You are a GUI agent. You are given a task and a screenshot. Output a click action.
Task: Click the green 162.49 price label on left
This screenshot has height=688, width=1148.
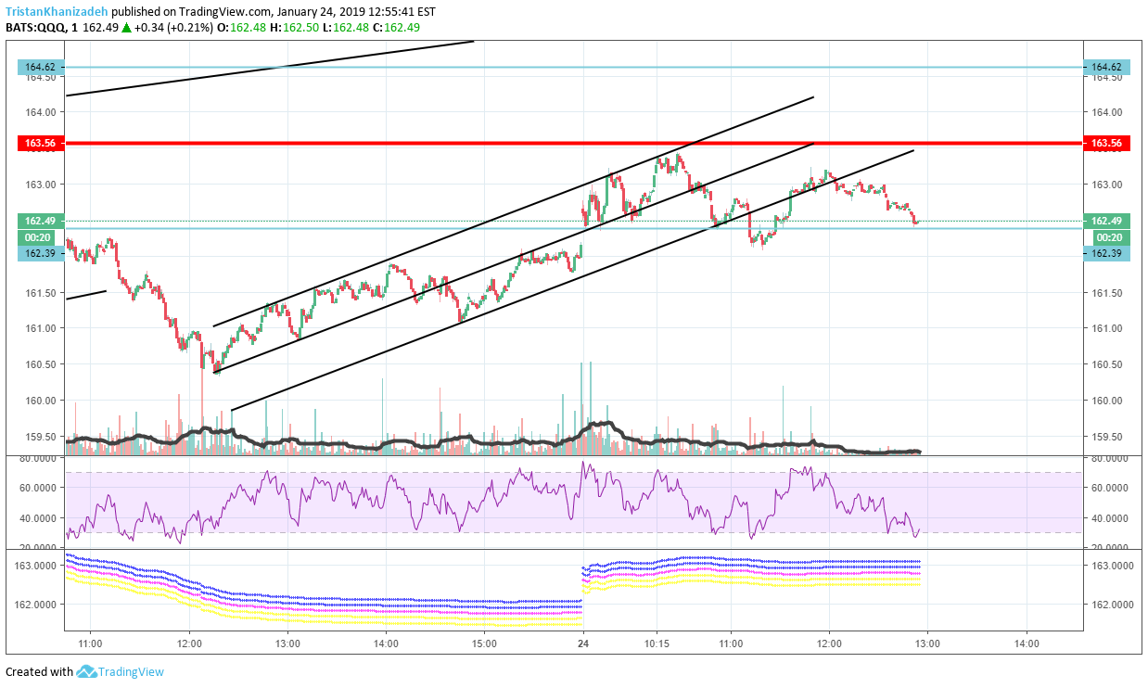pyautogui.click(x=41, y=221)
